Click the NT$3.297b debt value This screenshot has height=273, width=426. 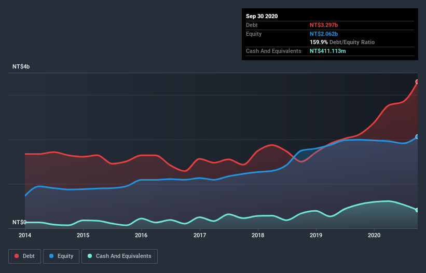(x=324, y=25)
